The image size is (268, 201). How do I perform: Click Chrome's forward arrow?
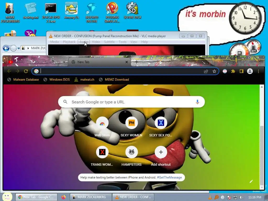pyautogui.click(x=18, y=71)
